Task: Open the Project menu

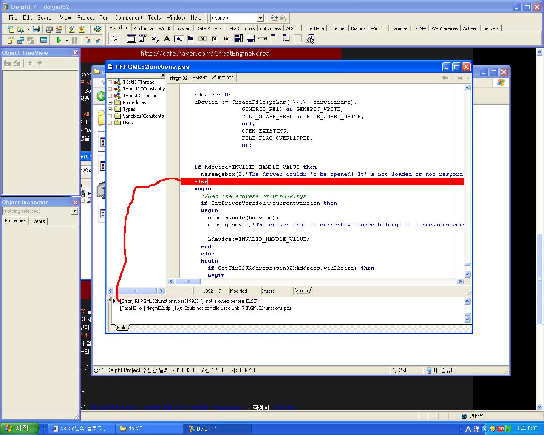Action: tap(85, 17)
